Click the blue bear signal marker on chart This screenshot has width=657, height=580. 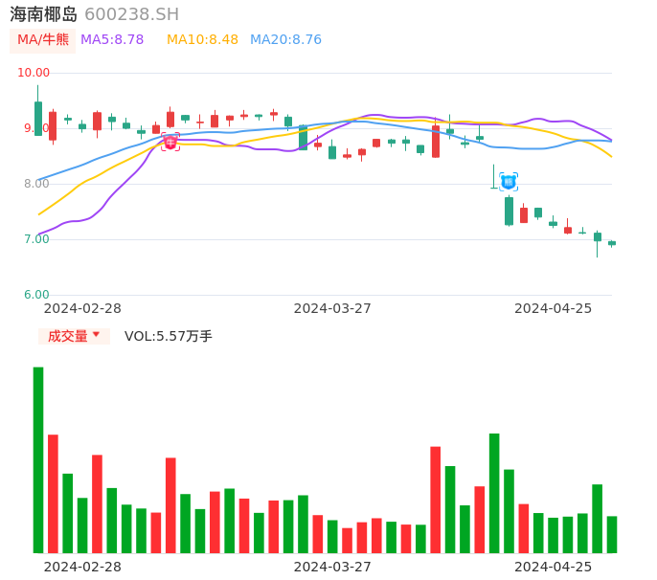pyautogui.click(x=509, y=181)
